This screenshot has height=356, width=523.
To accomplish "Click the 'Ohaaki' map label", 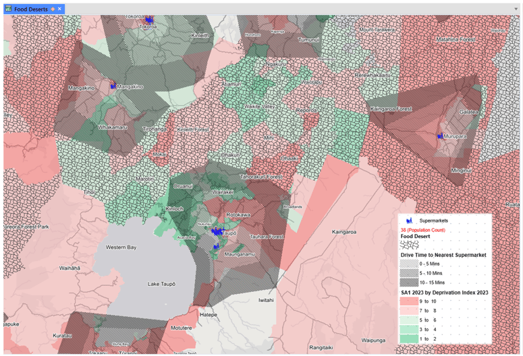I will pyautogui.click(x=289, y=158).
